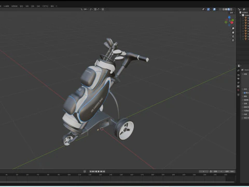Jump to timeline end frame
This screenshot has height=187, width=249.
(x=104, y=171)
